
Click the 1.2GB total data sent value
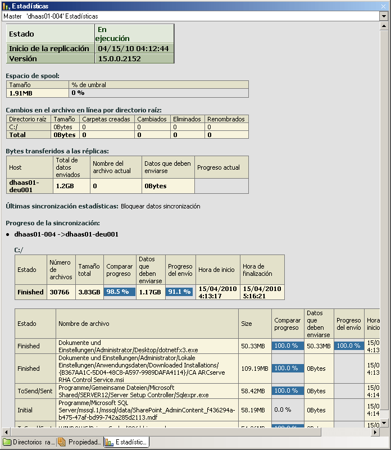click(x=65, y=186)
